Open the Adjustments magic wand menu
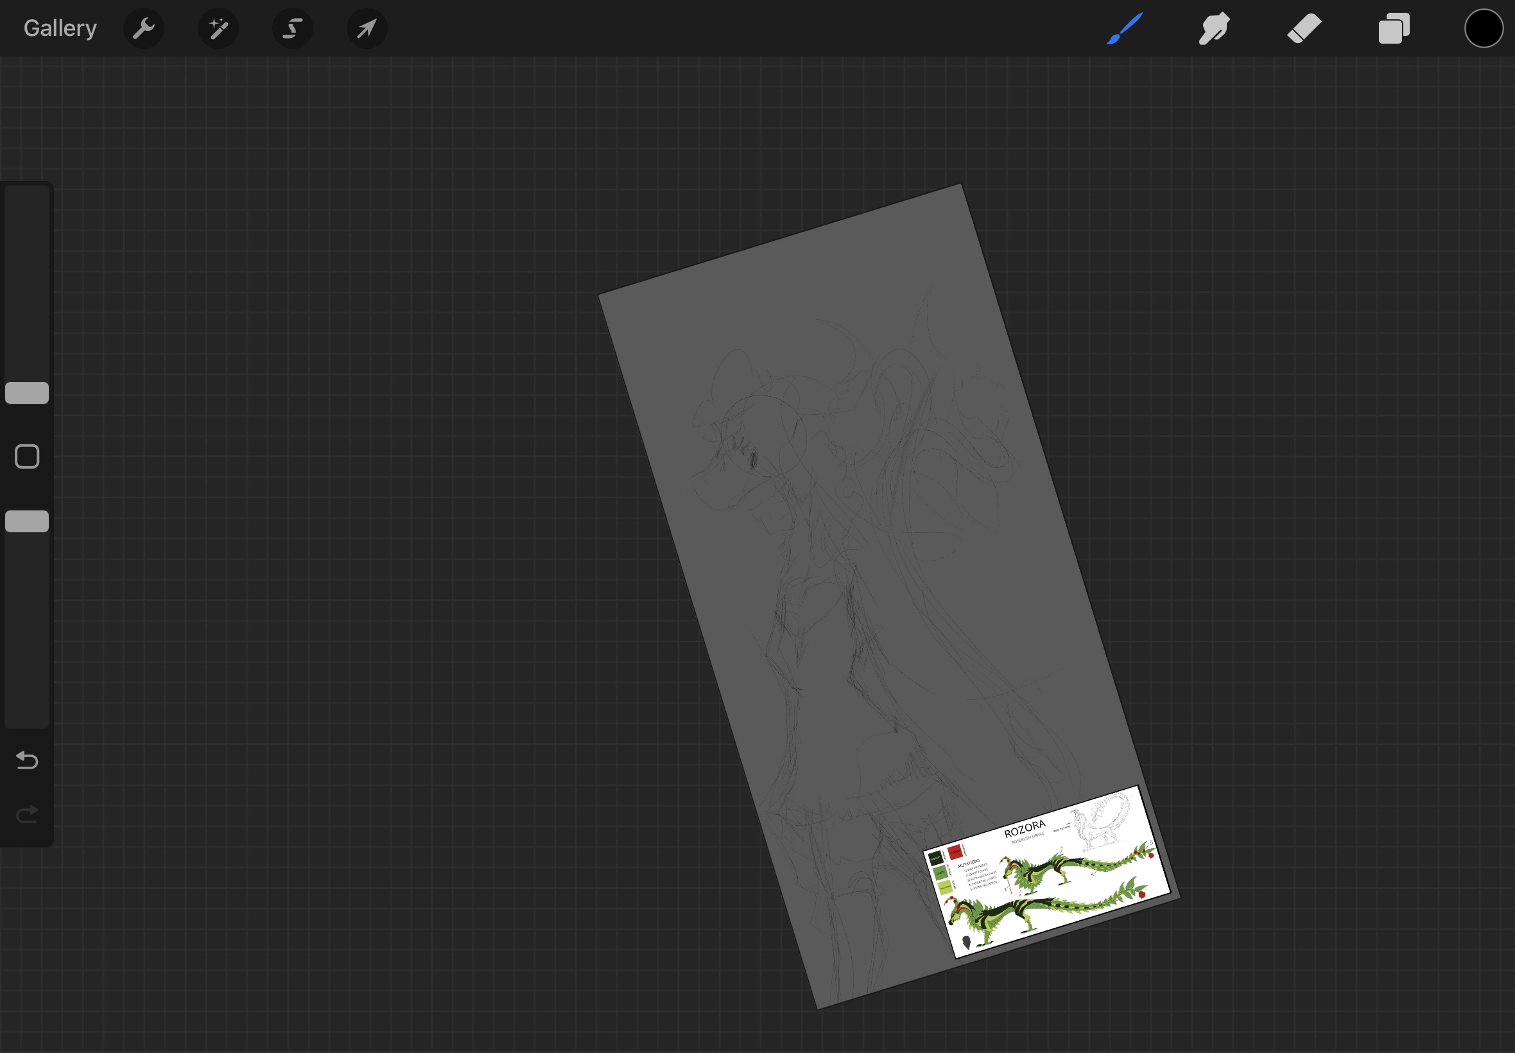This screenshot has height=1053, width=1515. point(218,28)
